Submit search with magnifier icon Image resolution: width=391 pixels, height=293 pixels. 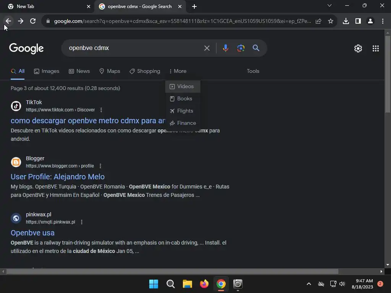pos(256,48)
